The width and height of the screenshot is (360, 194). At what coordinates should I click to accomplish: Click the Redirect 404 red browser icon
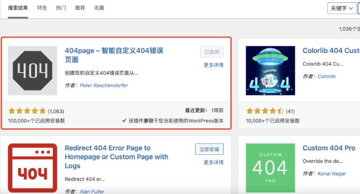33,168
